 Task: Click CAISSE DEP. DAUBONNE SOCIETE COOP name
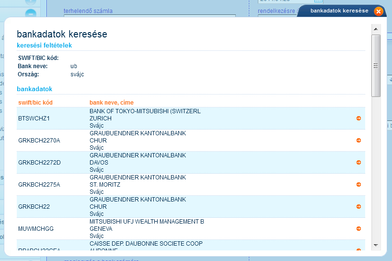point(146,243)
